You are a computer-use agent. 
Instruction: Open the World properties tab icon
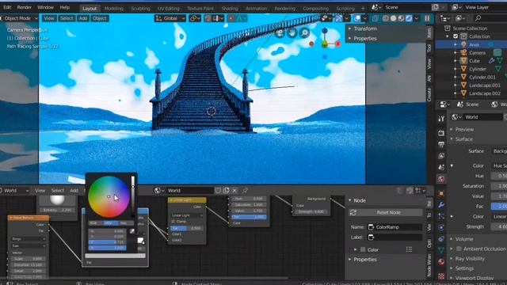point(441,179)
